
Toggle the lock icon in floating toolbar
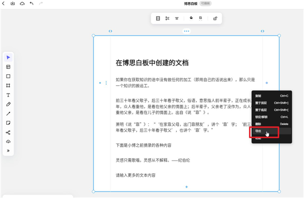pyautogui.click(x=215, y=18)
